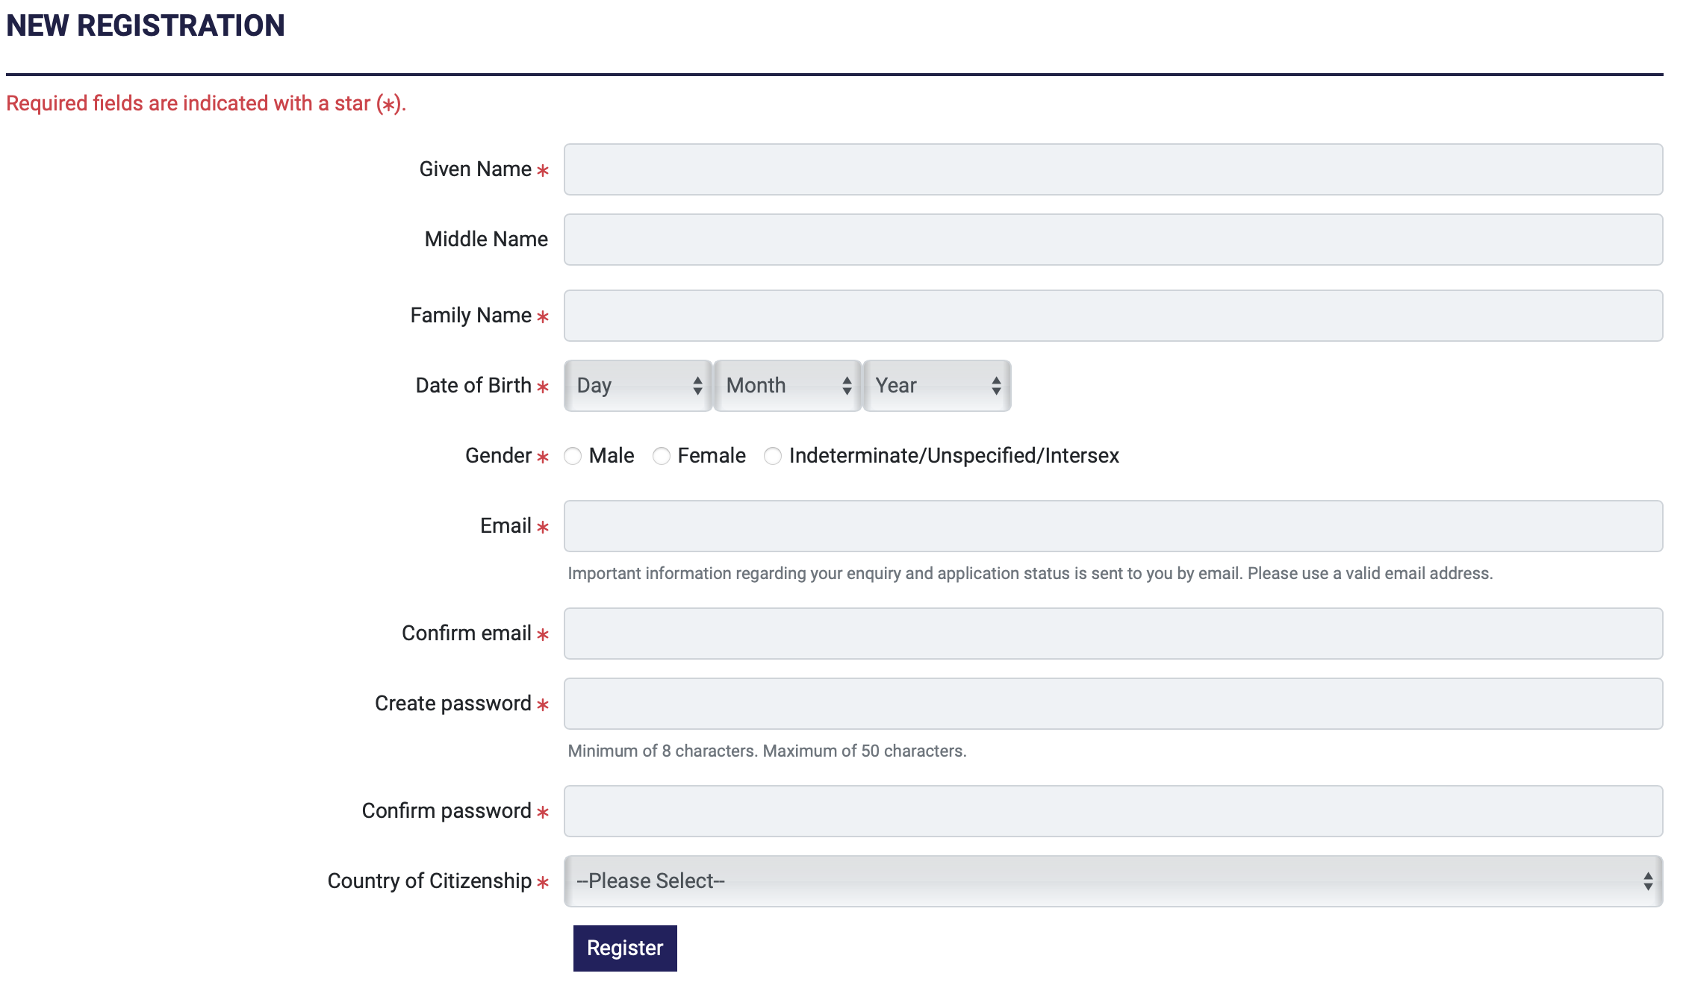
Task: Select the Female radio button
Action: (662, 456)
